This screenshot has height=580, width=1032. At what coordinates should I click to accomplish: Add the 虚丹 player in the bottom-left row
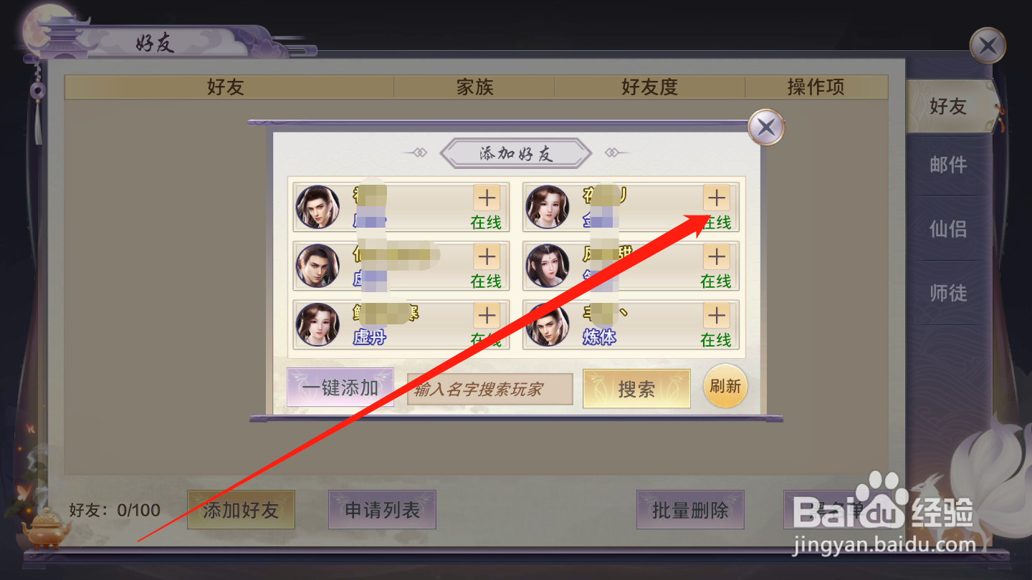[x=487, y=315]
